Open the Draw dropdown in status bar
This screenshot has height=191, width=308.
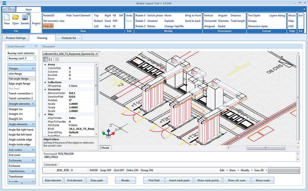click(x=234, y=170)
